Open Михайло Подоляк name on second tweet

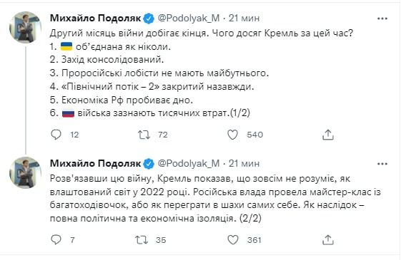pos(95,164)
